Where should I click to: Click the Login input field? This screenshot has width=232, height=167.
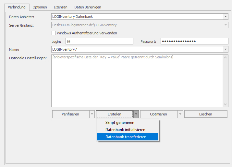[99, 41]
